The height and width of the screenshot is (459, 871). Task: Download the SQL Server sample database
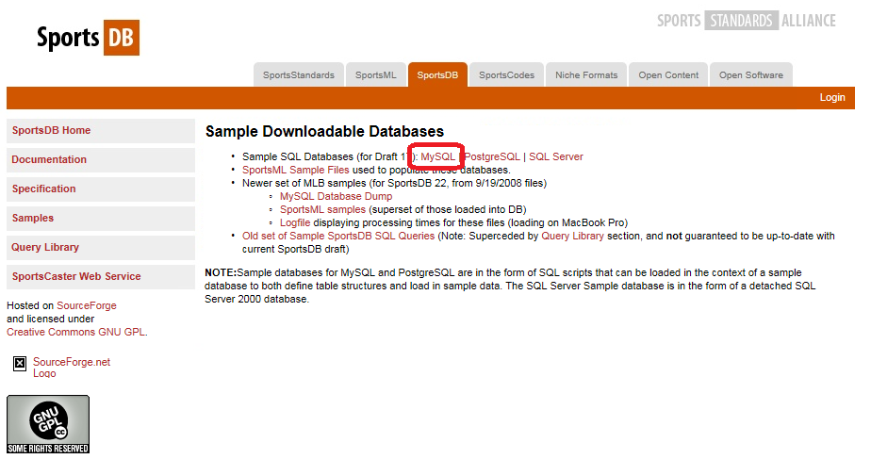point(556,156)
